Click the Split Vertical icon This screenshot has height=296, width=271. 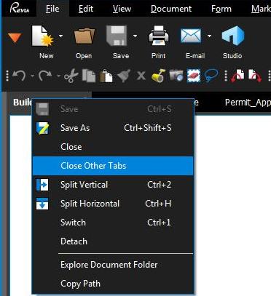[x=42, y=185]
